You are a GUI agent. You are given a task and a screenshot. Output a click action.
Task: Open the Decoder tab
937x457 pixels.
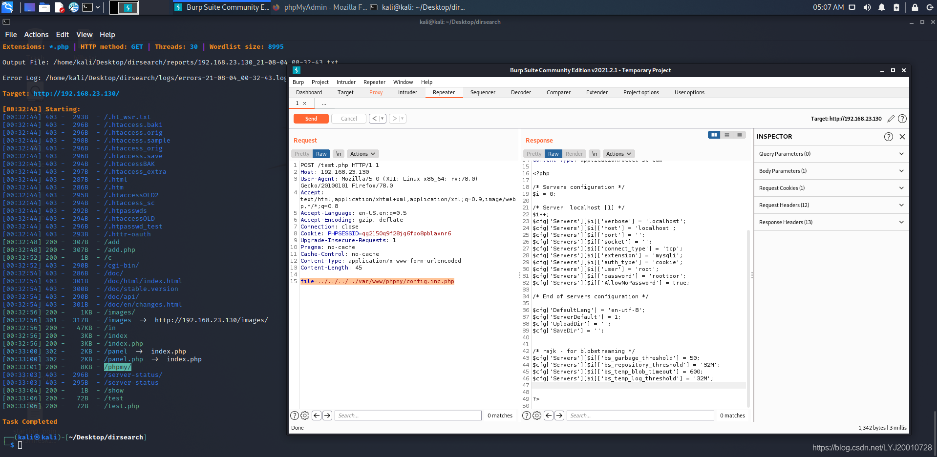click(521, 92)
